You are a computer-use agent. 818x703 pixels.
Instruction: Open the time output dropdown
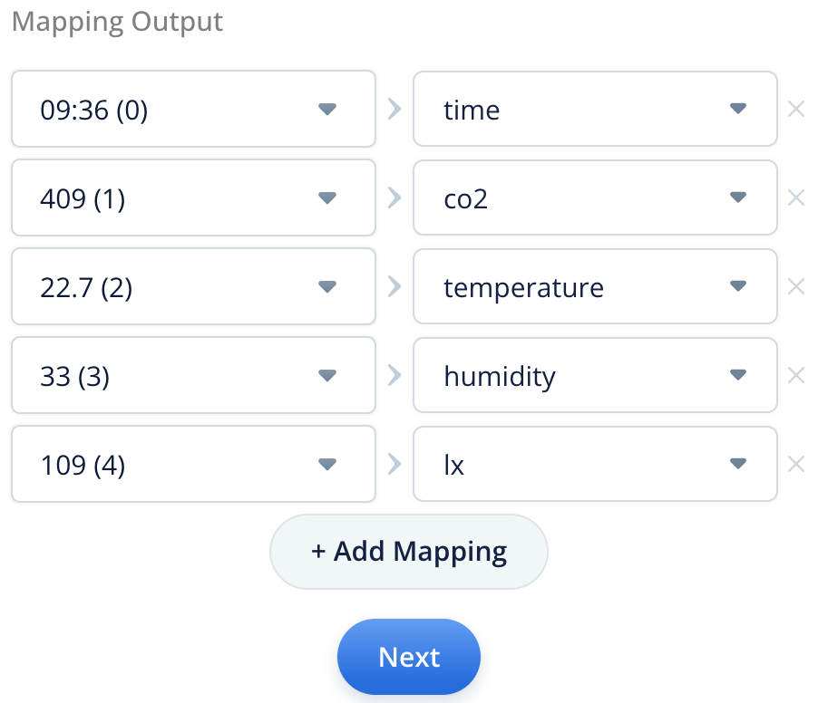click(739, 109)
